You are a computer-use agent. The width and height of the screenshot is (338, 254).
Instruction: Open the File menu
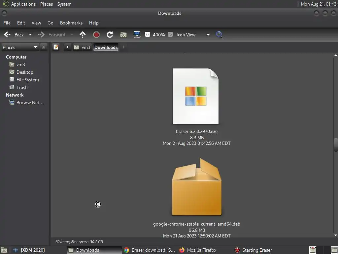[x=7, y=23]
